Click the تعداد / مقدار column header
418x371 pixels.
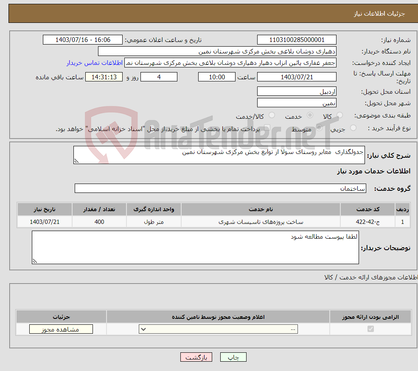pyautogui.click(x=99, y=209)
